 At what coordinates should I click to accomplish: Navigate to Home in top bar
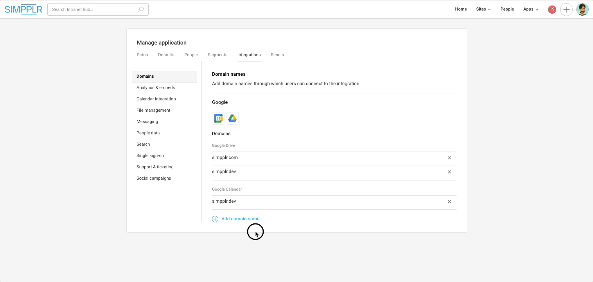(461, 9)
